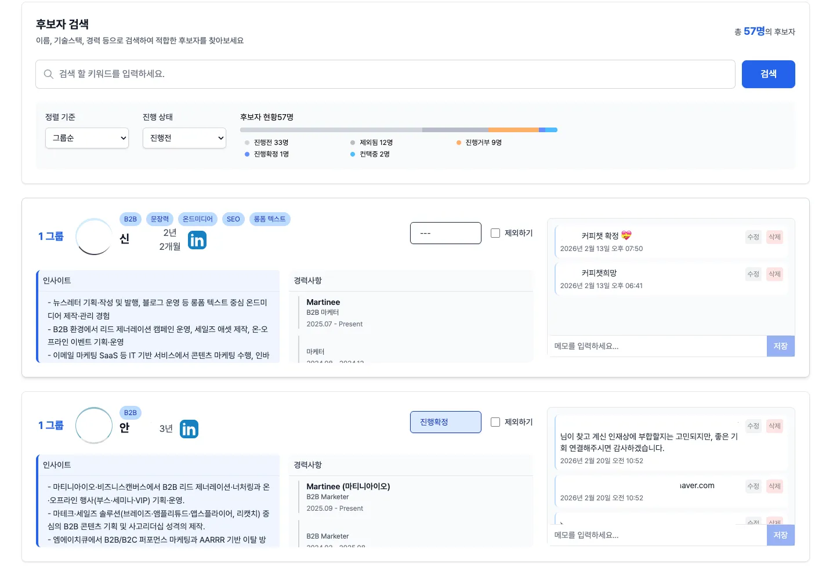
Task: Click 수정 on the 커피챗 확정 memo
Action: [753, 237]
